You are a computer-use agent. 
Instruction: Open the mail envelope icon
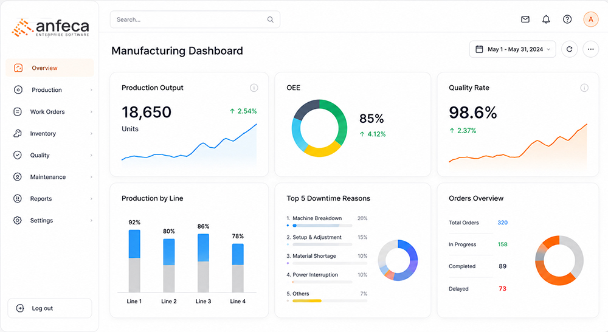(525, 19)
